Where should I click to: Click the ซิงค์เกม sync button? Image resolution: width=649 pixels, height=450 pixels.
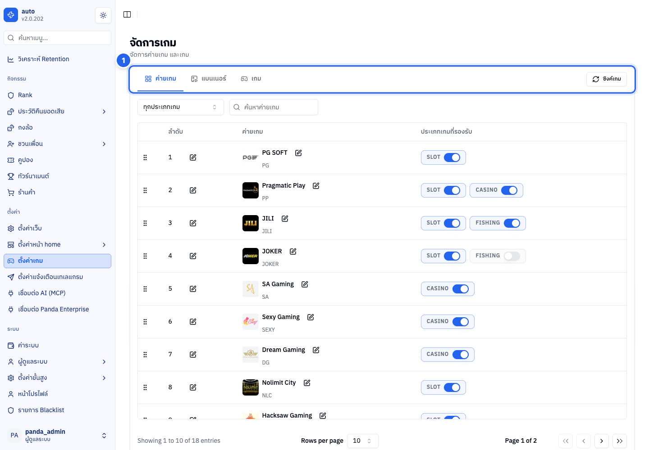point(607,79)
